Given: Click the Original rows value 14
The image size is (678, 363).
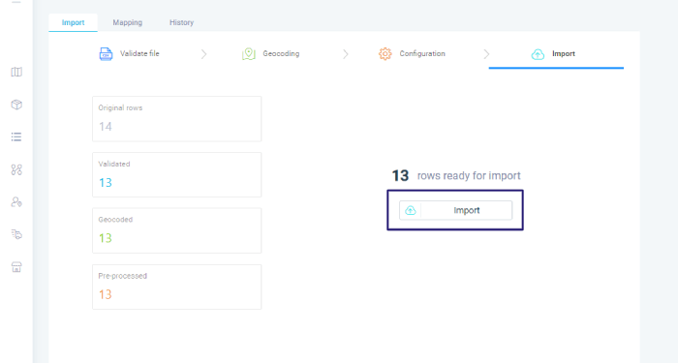Looking at the screenshot, I should point(105,127).
